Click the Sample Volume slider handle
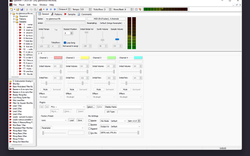 coord(117,39)
